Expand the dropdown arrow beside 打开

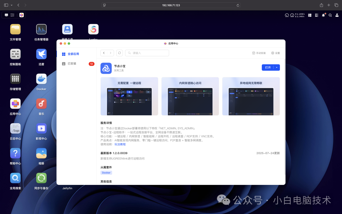pos(277,68)
